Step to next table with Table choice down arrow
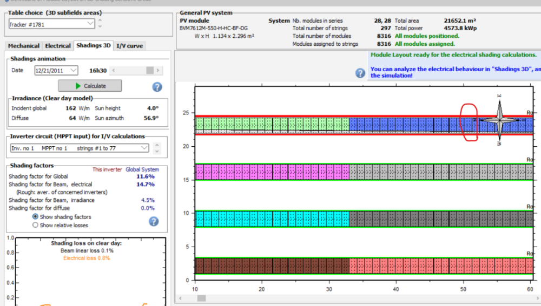 100,26
